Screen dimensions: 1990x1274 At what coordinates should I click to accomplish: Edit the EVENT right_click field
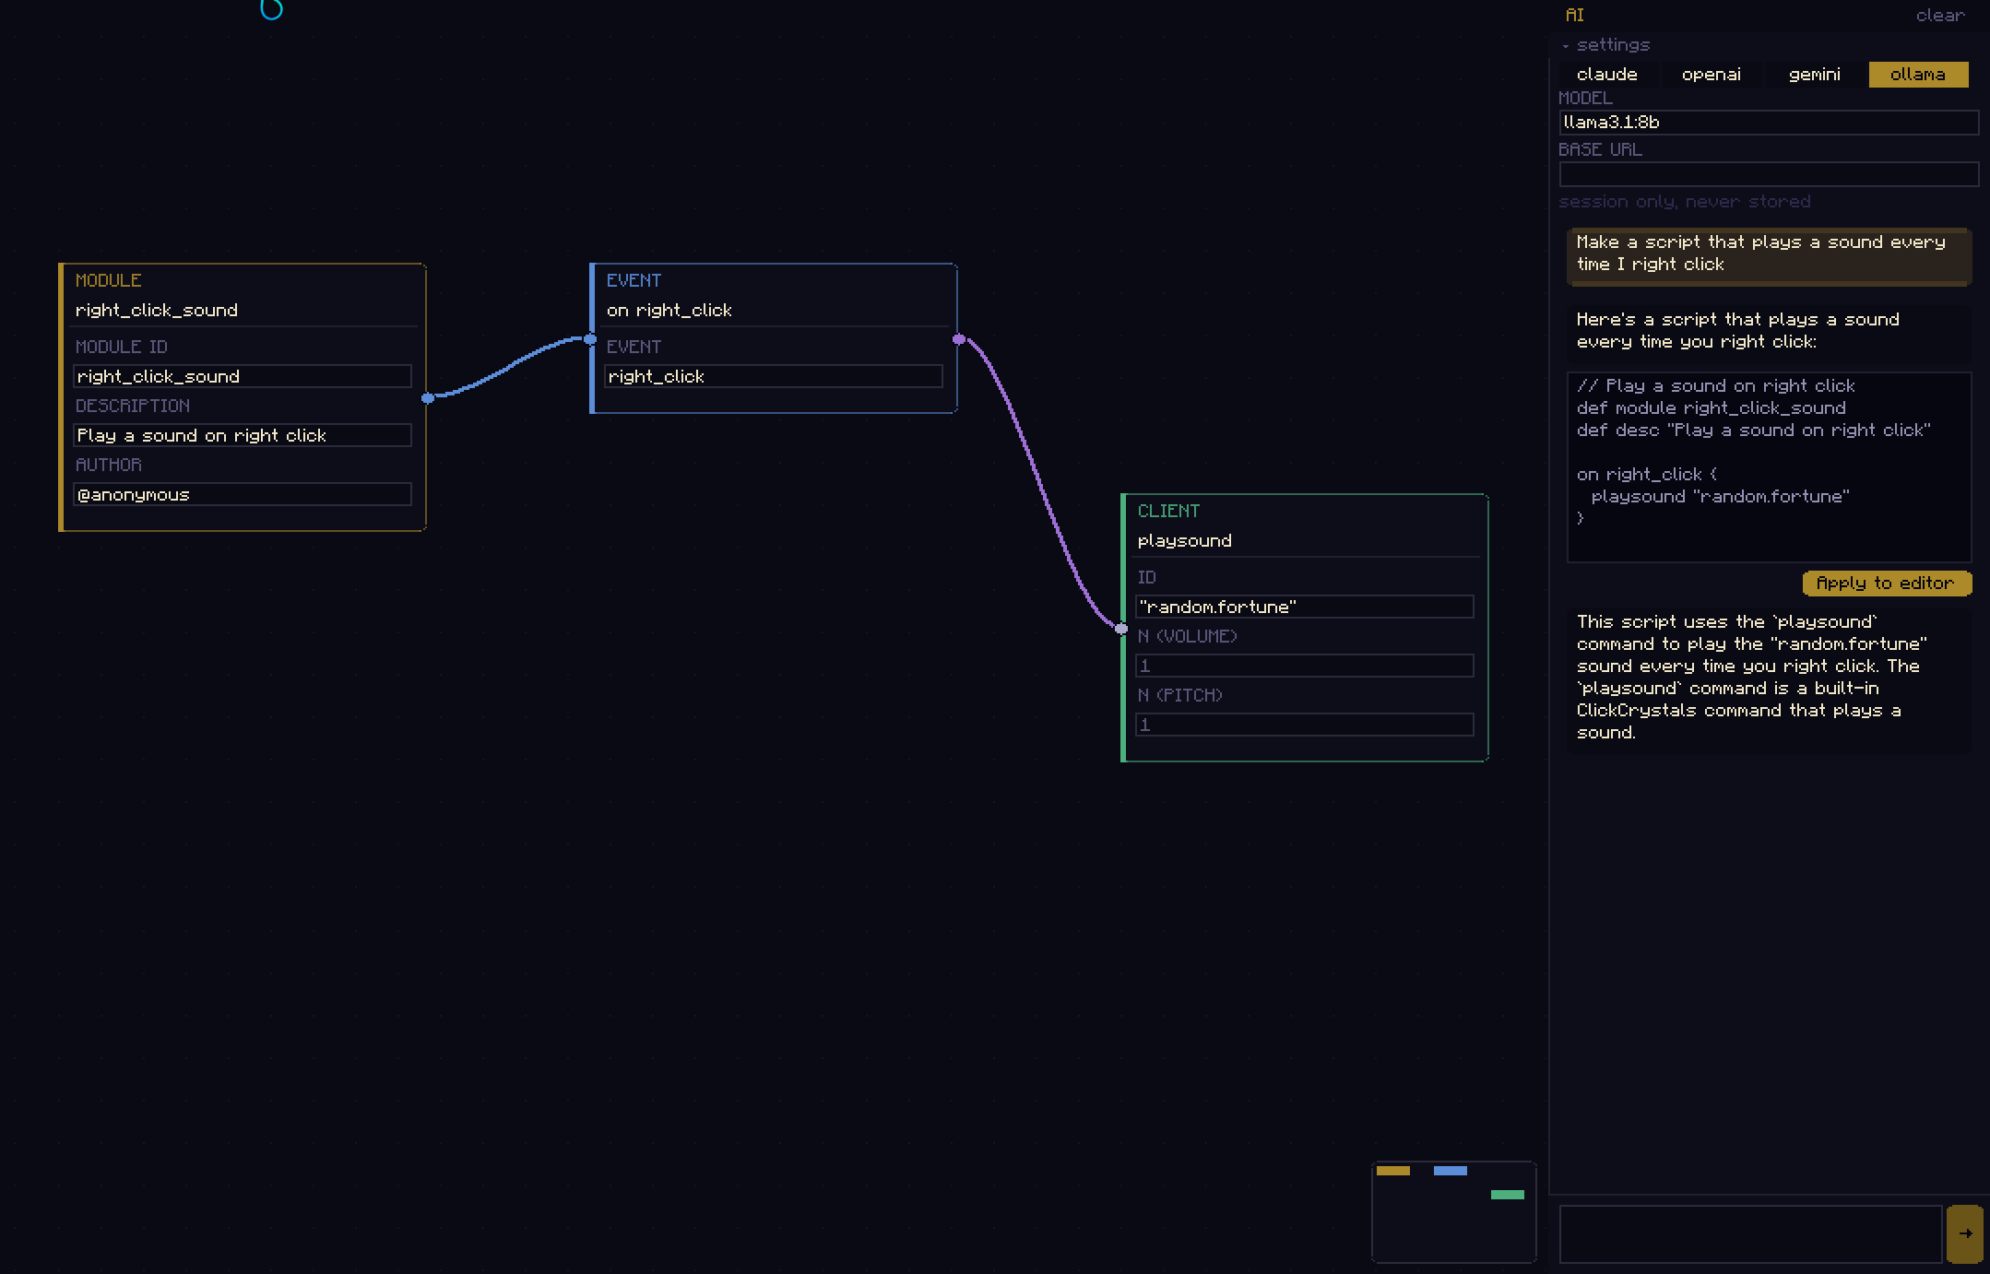click(774, 376)
